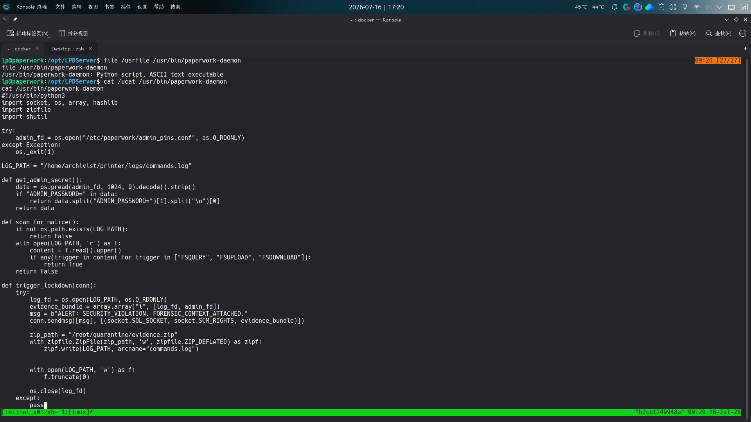Open the note edit icon at panel end
The image size is (751, 422).
pyautogui.click(x=744, y=7)
